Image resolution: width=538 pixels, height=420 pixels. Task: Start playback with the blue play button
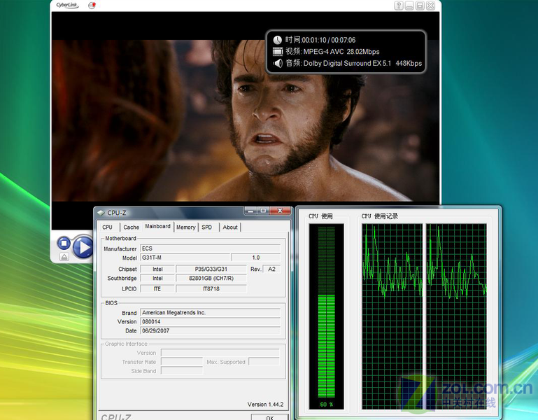click(83, 246)
